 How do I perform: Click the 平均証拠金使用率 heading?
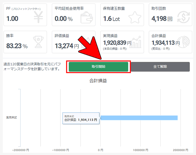tap(69, 8)
